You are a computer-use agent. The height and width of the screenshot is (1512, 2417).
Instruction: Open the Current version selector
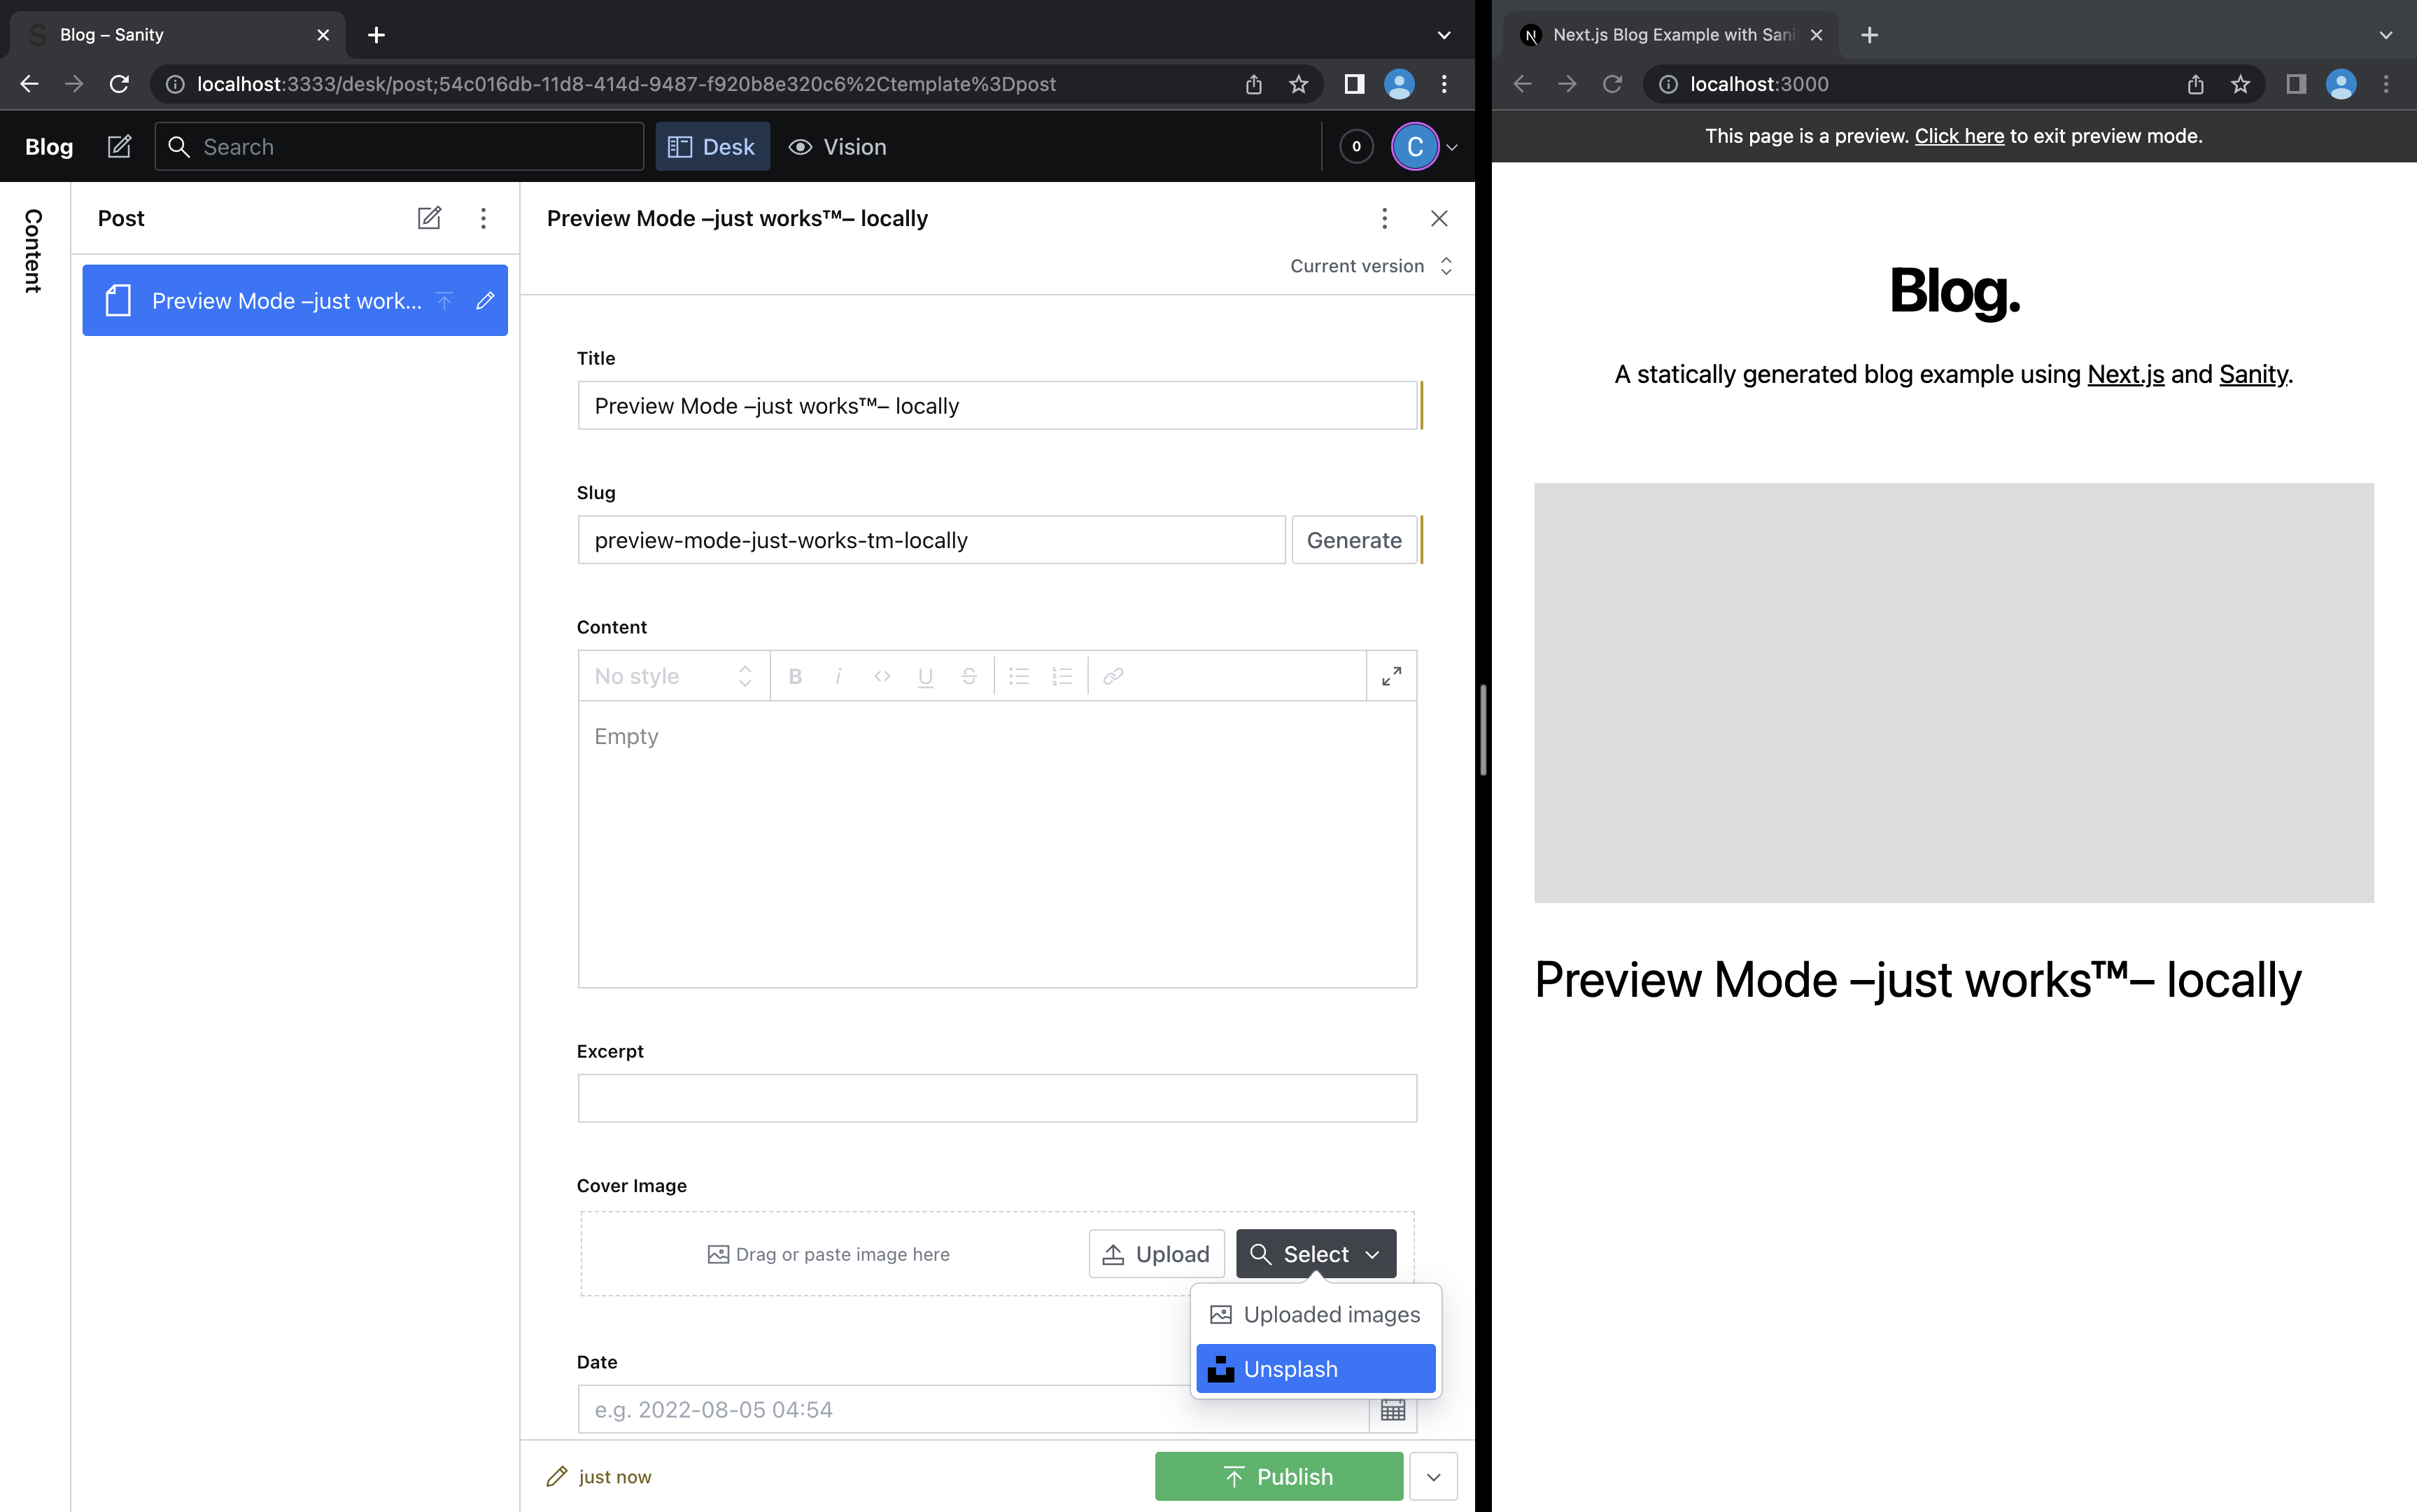(1370, 266)
